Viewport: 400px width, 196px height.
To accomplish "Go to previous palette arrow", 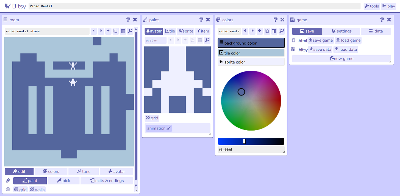I will [245, 31].
